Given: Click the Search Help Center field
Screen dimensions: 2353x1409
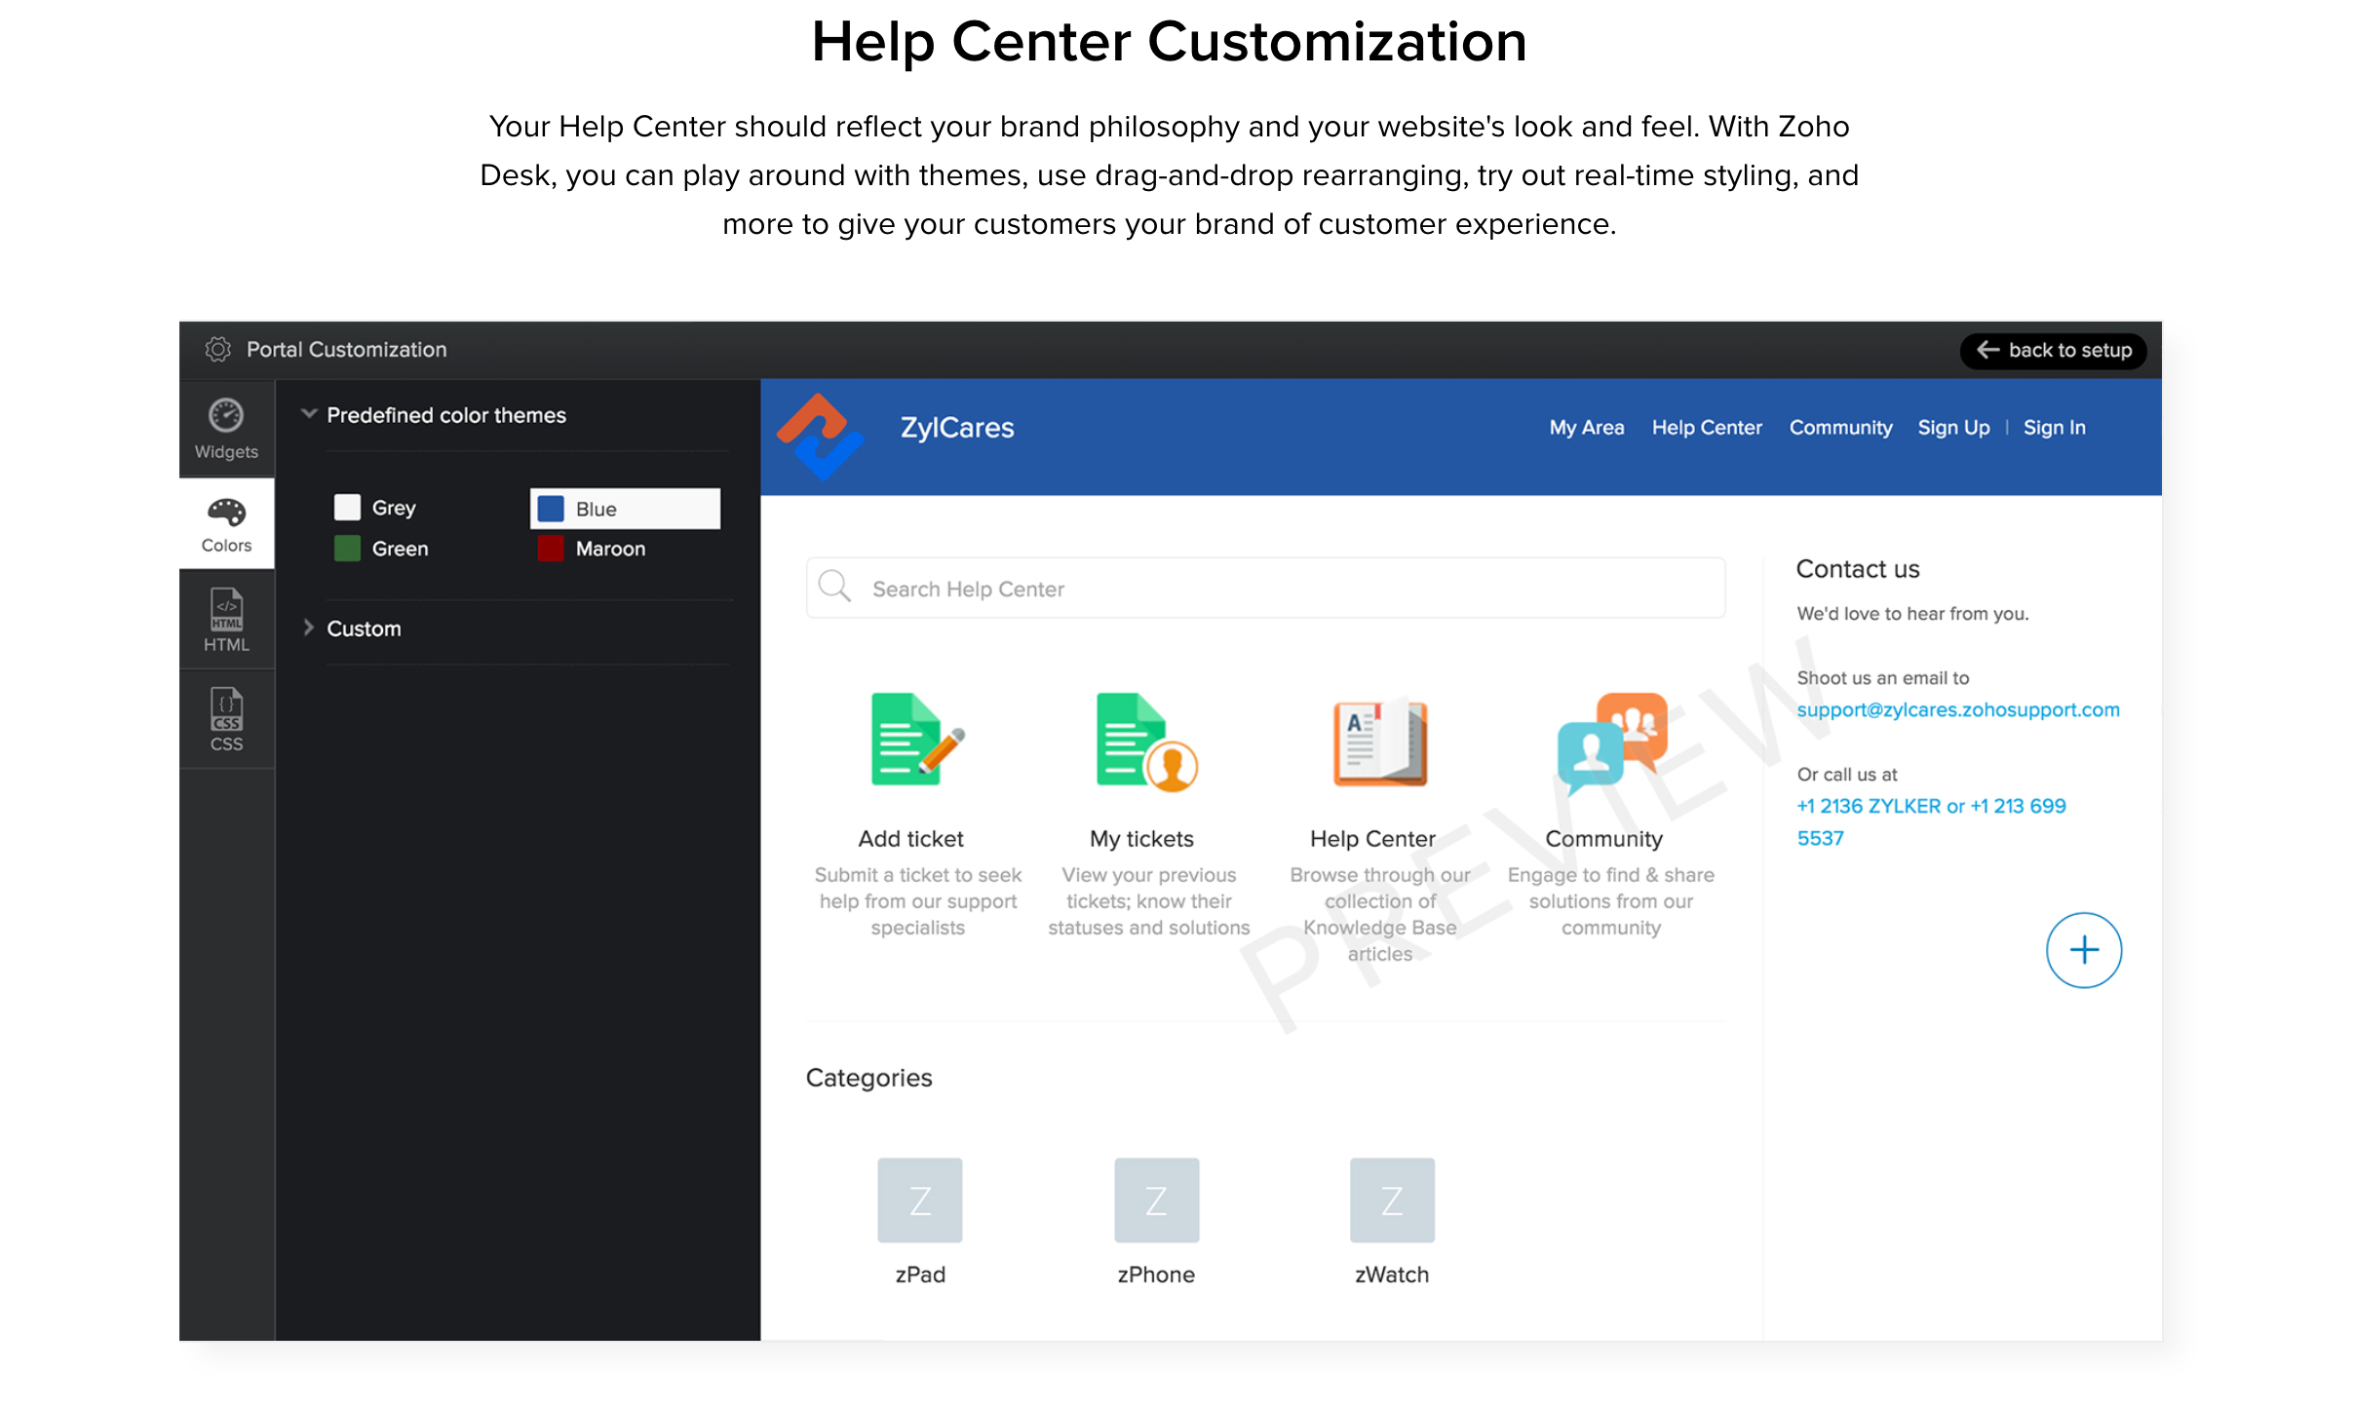Looking at the screenshot, I should pos(1264,589).
